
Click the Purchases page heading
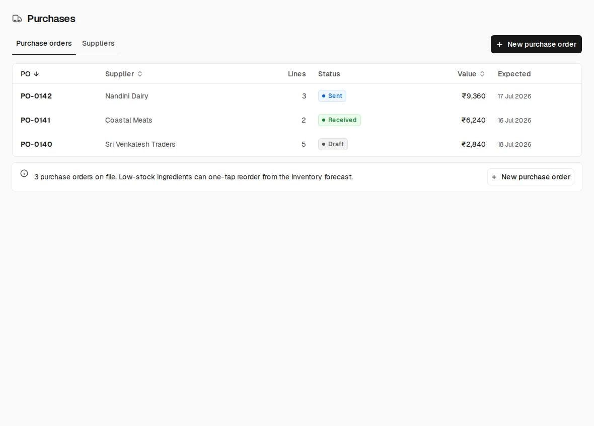point(51,19)
